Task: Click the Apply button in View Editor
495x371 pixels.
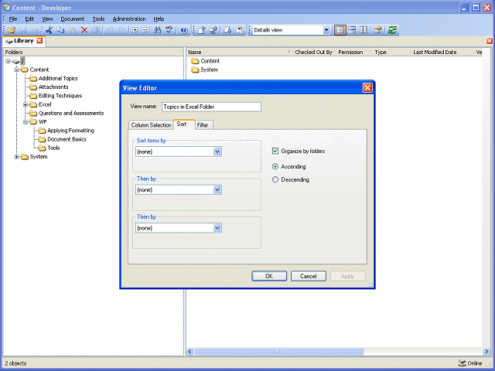Action: [347, 276]
